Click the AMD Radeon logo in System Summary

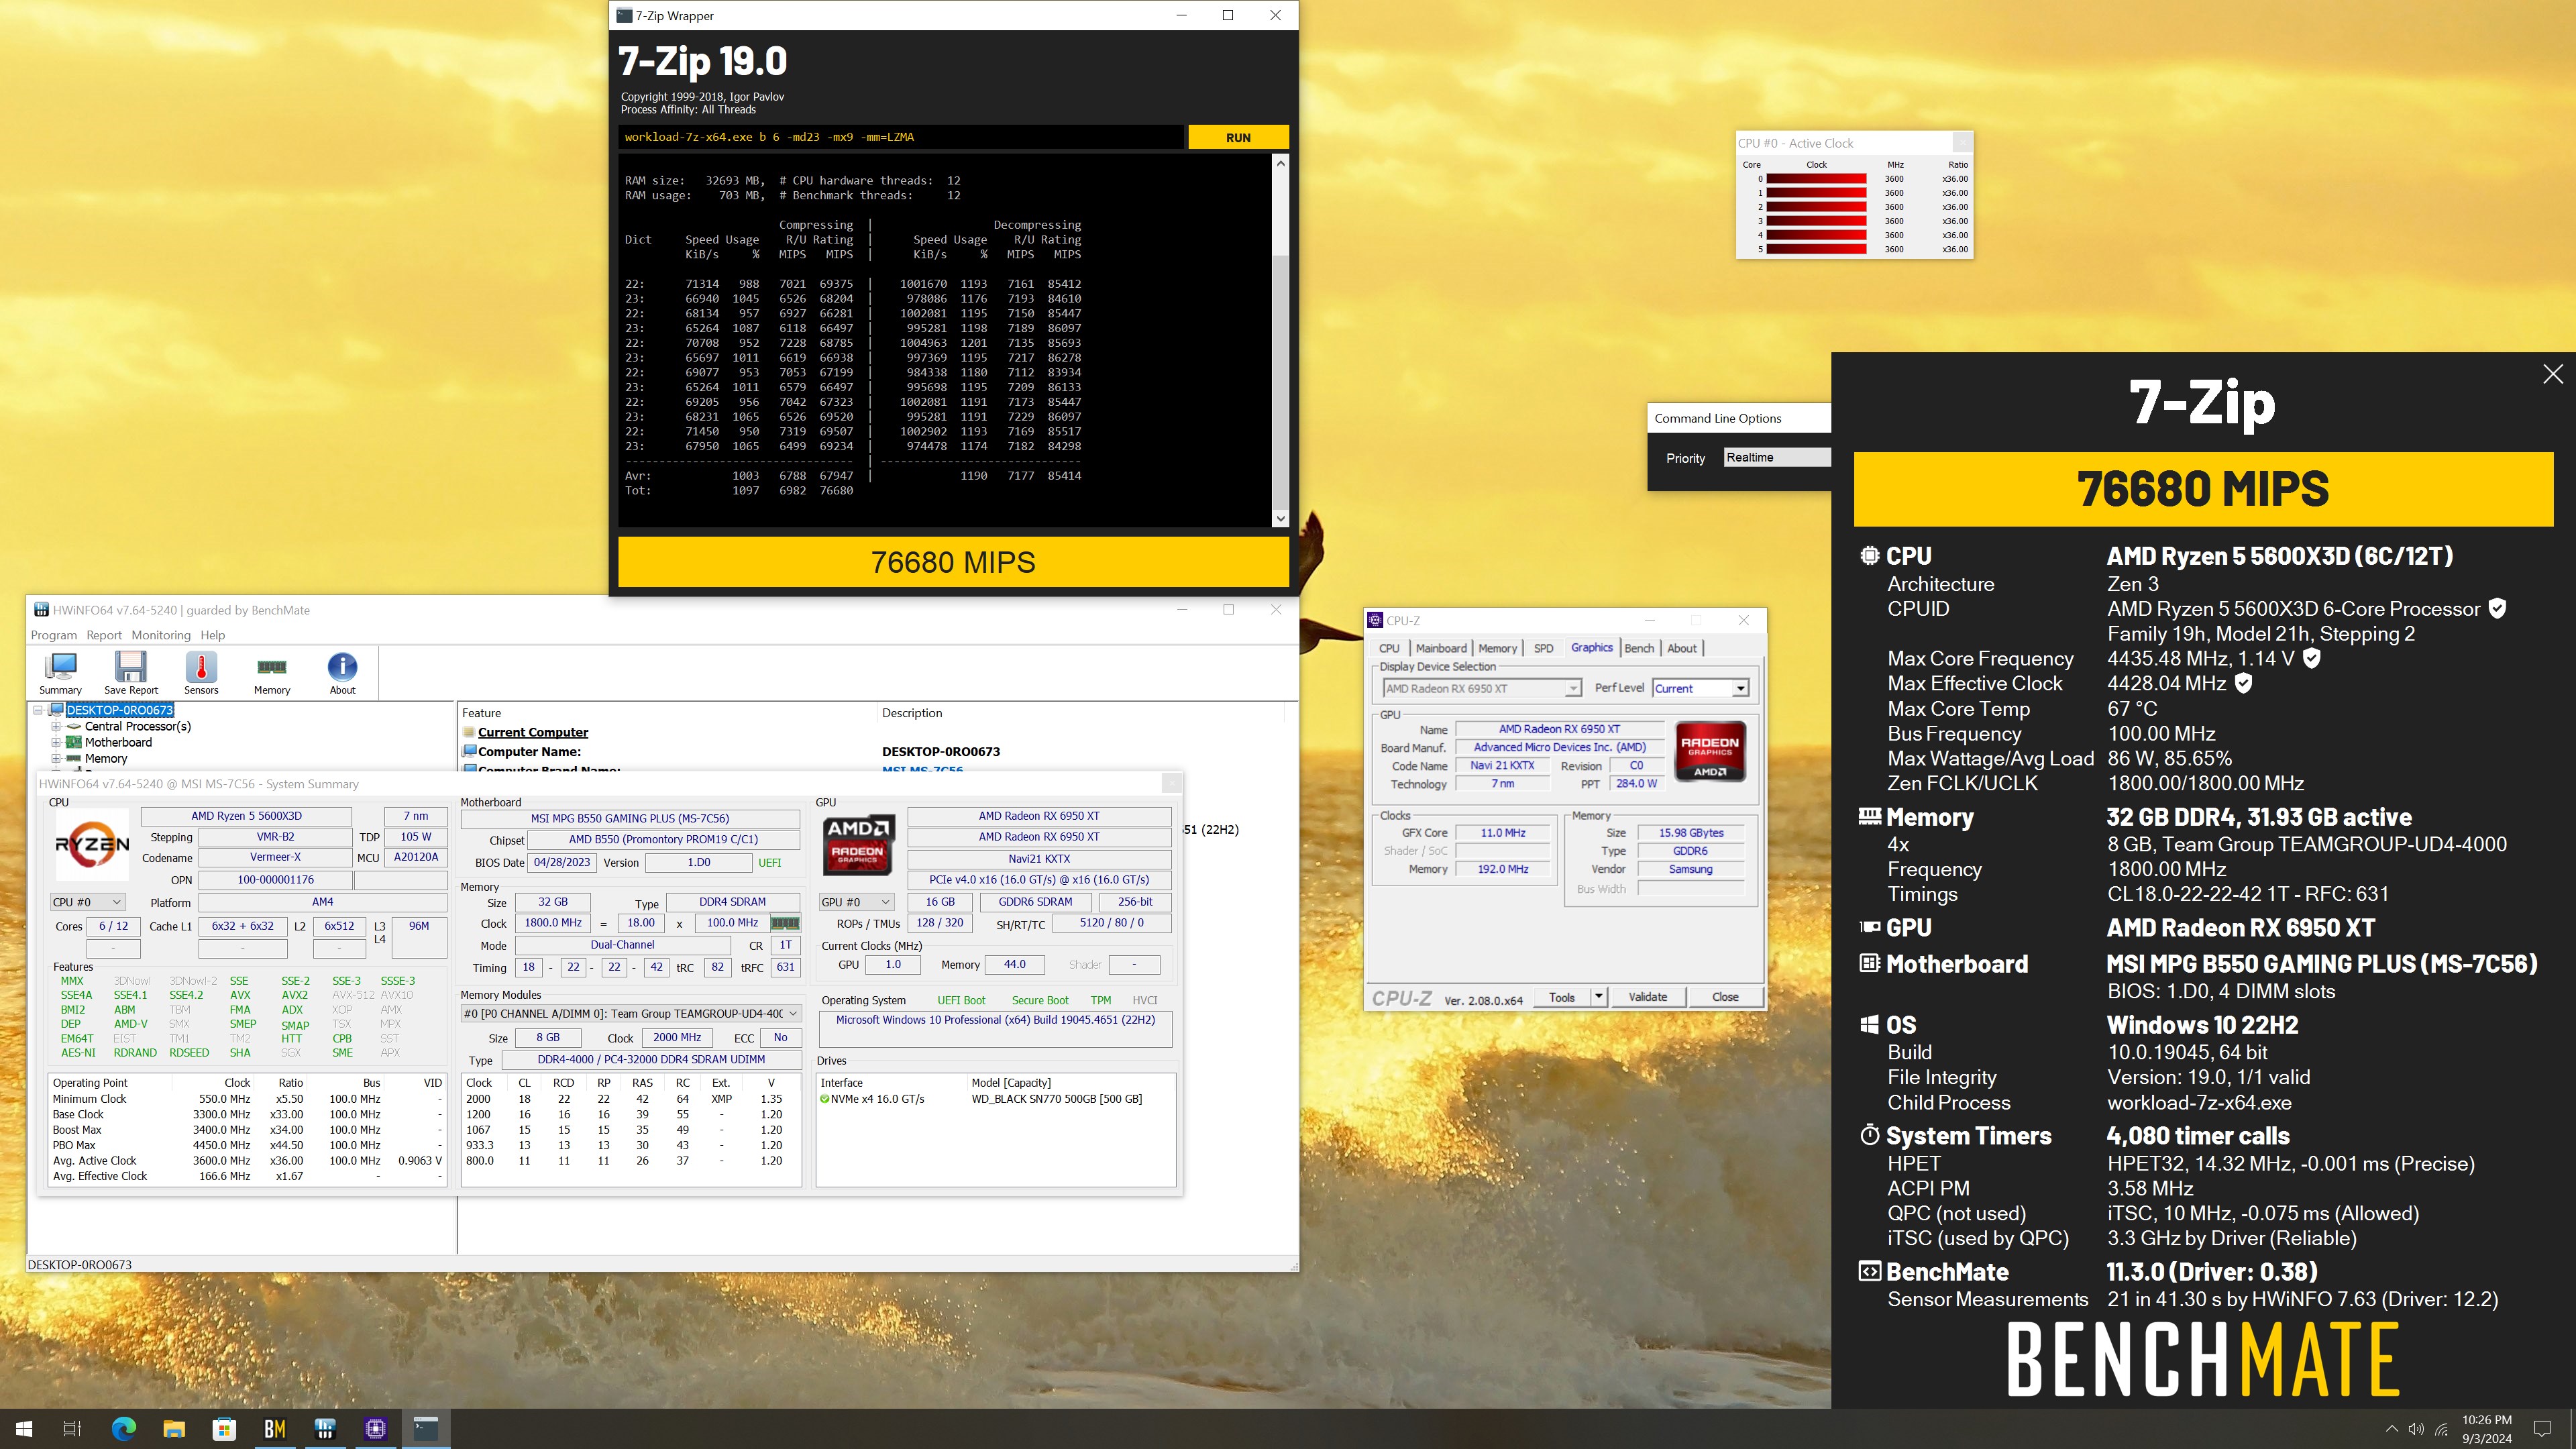pyautogui.click(x=857, y=844)
